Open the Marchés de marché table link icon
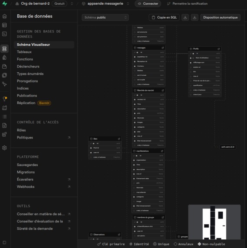 (162, 90)
